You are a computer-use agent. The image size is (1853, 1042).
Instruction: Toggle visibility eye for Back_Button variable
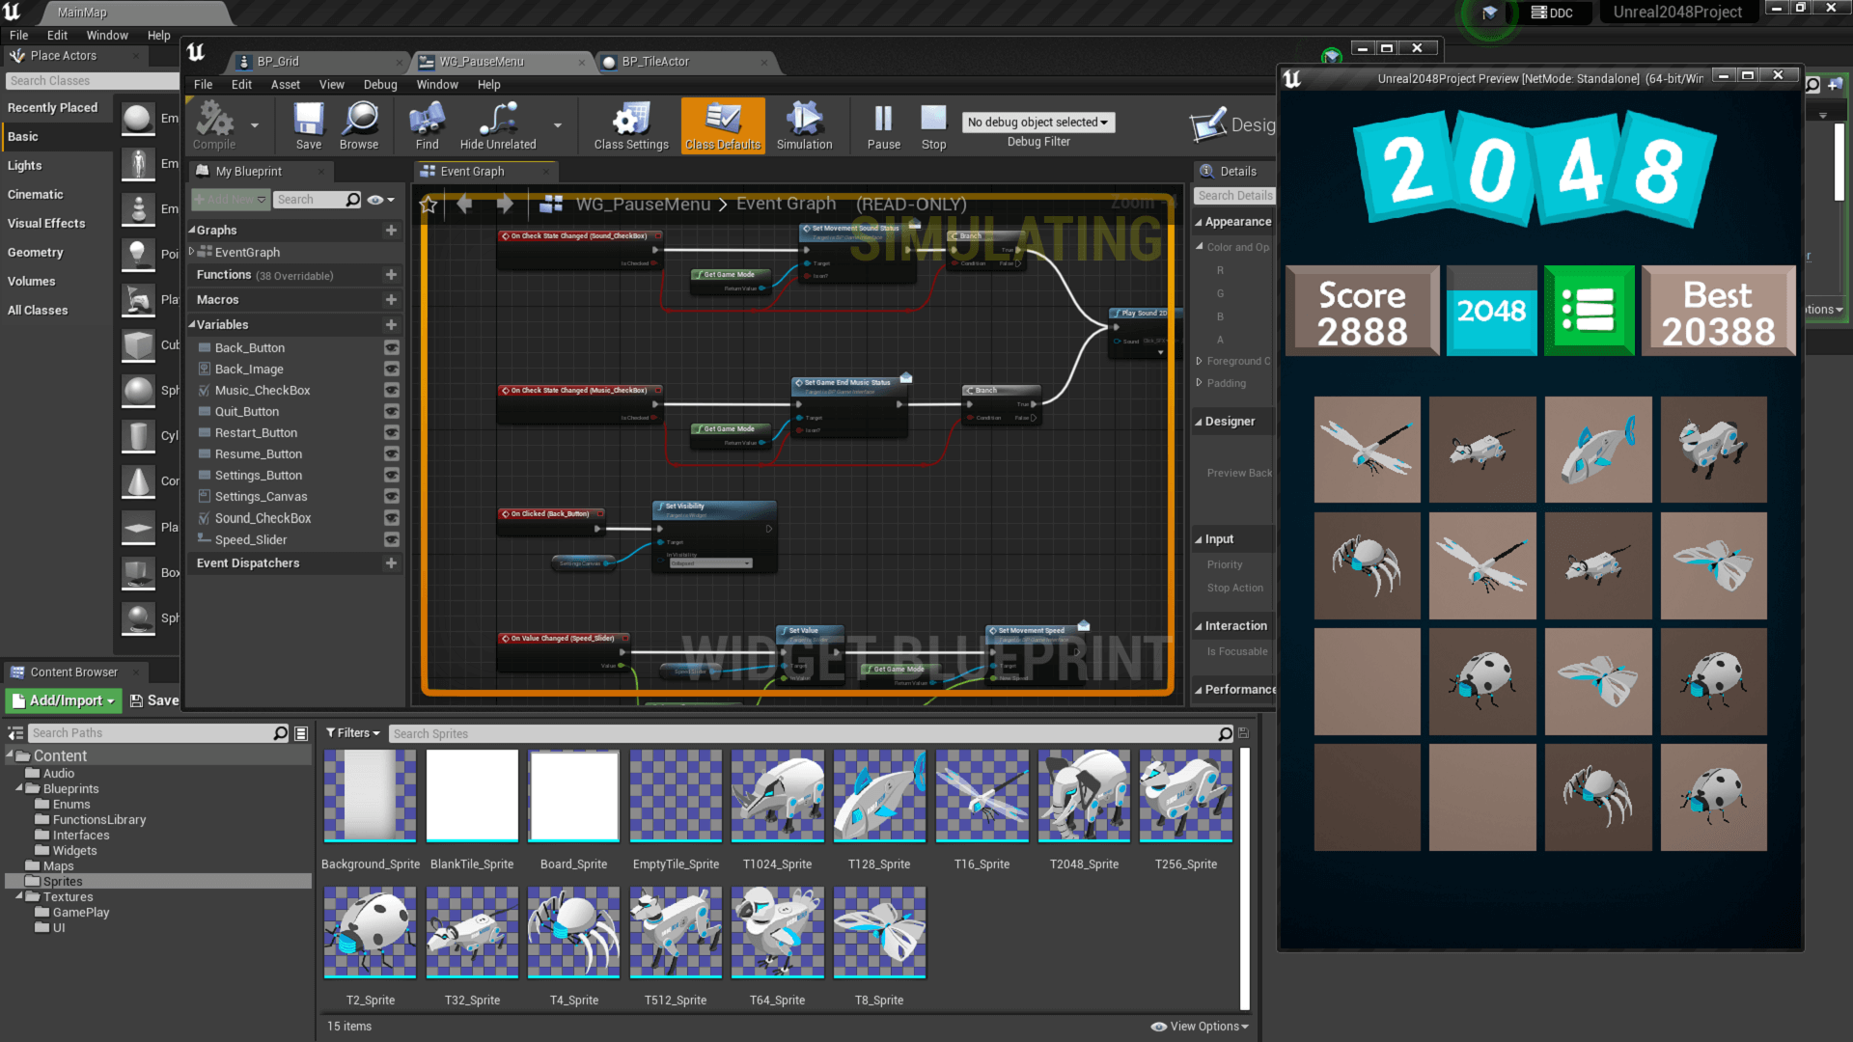tap(392, 347)
